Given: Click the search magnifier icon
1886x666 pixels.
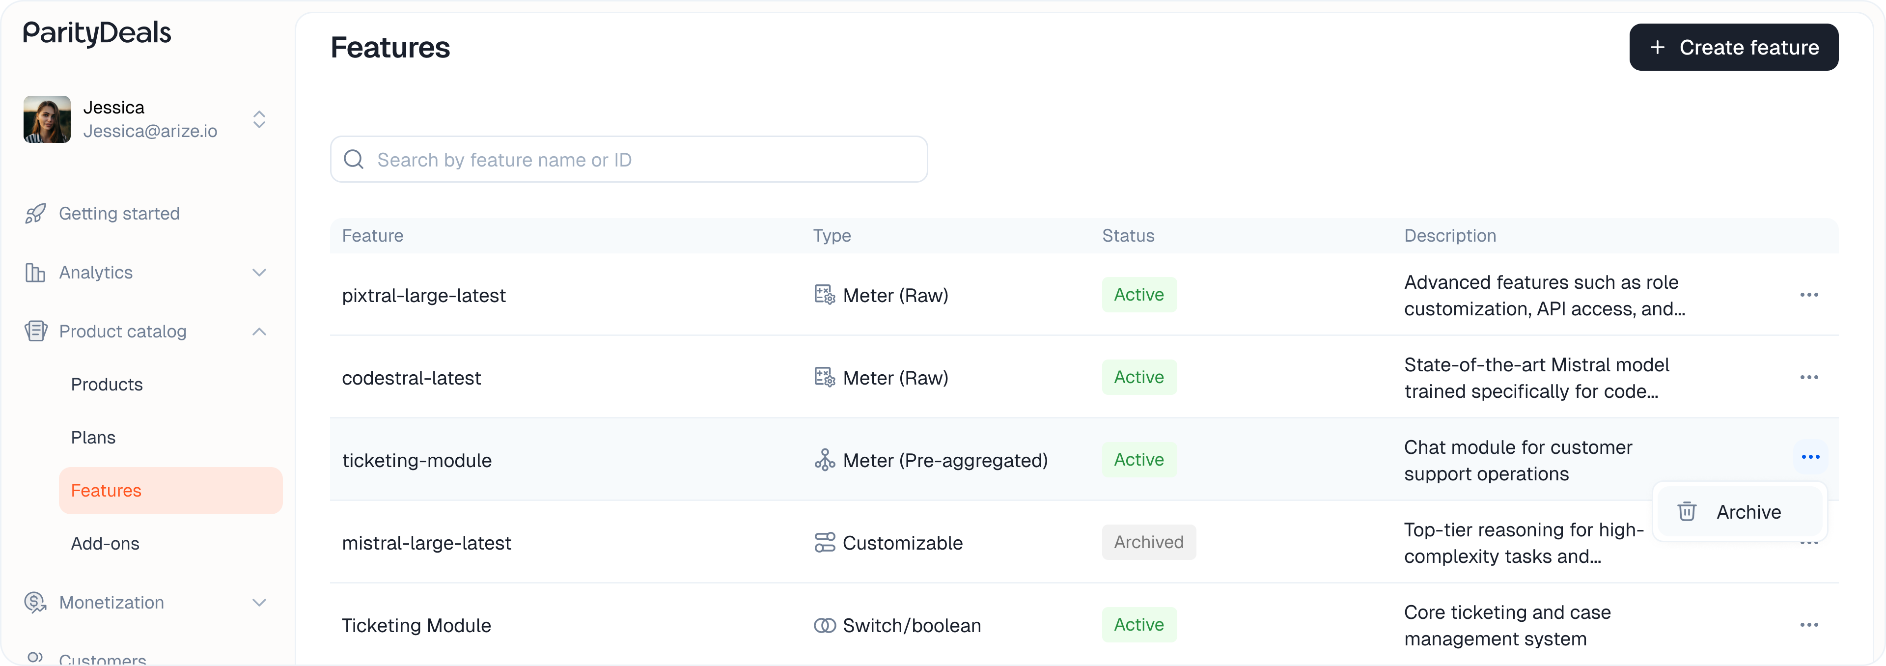Looking at the screenshot, I should click(354, 160).
